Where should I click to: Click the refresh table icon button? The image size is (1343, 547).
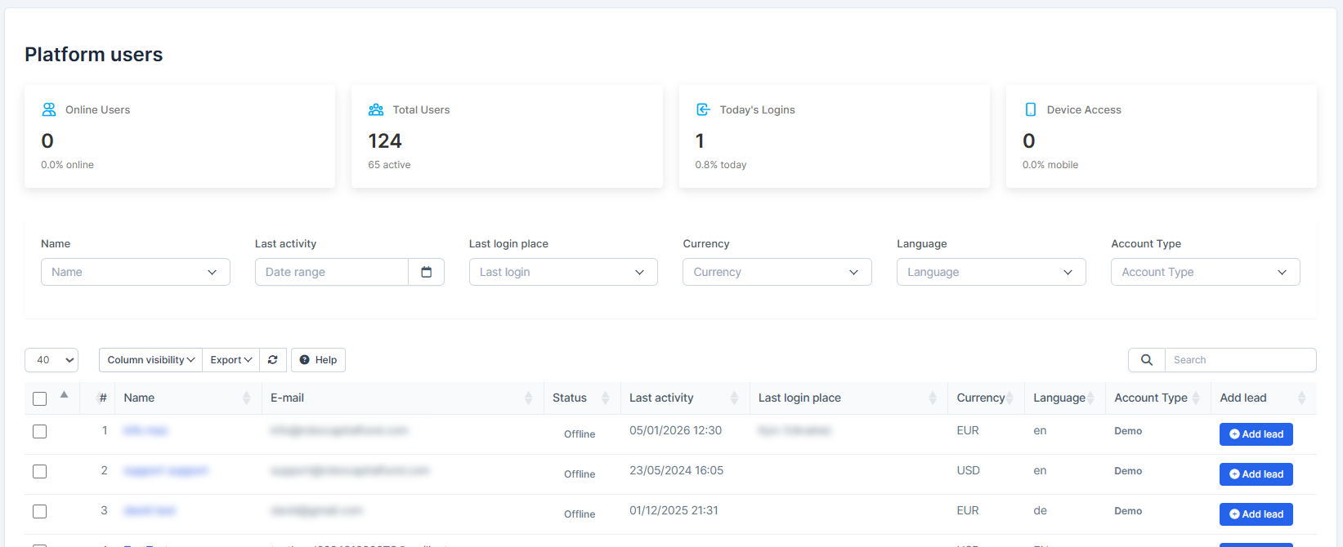[x=273, y=360]
